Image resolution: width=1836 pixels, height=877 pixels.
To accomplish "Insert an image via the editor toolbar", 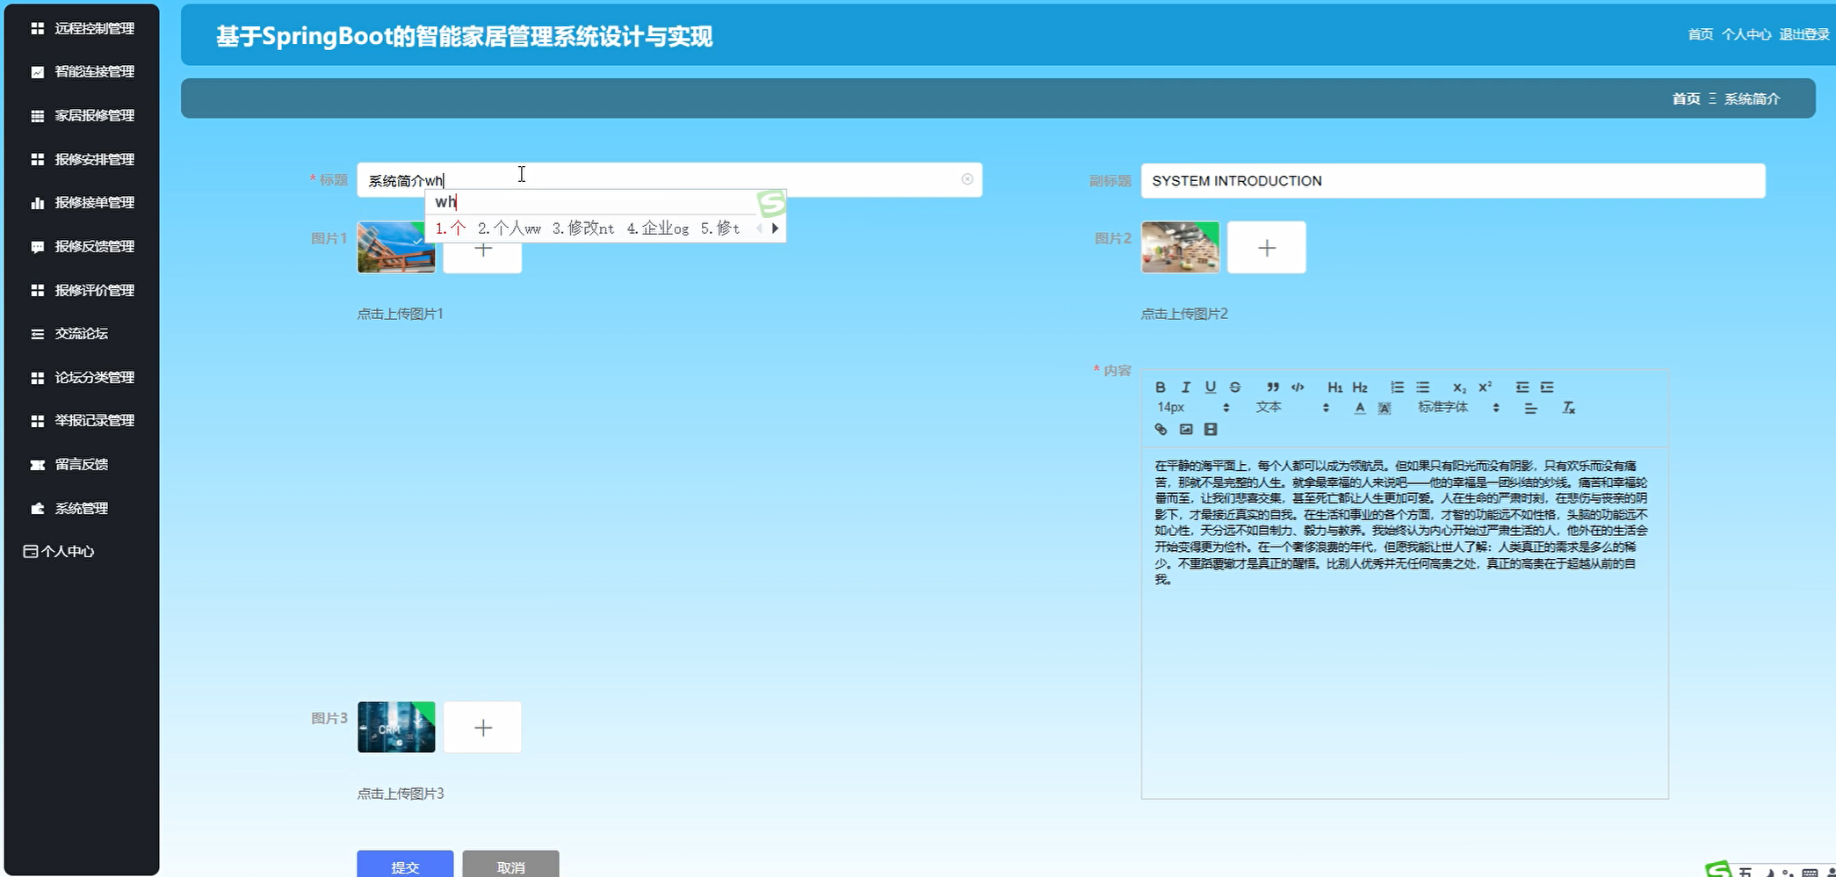I will pyautogui.click(x=1186, y=430).
